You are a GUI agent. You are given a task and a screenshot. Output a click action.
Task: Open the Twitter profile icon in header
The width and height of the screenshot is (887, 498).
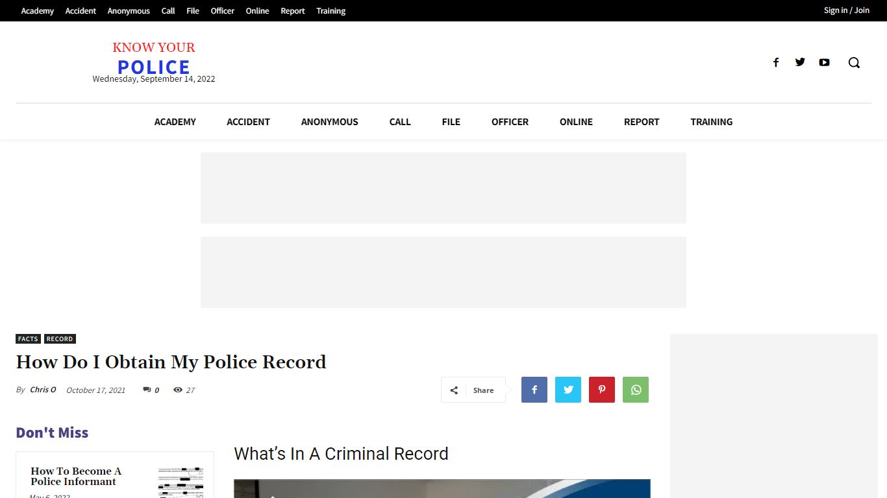[800, 62]
